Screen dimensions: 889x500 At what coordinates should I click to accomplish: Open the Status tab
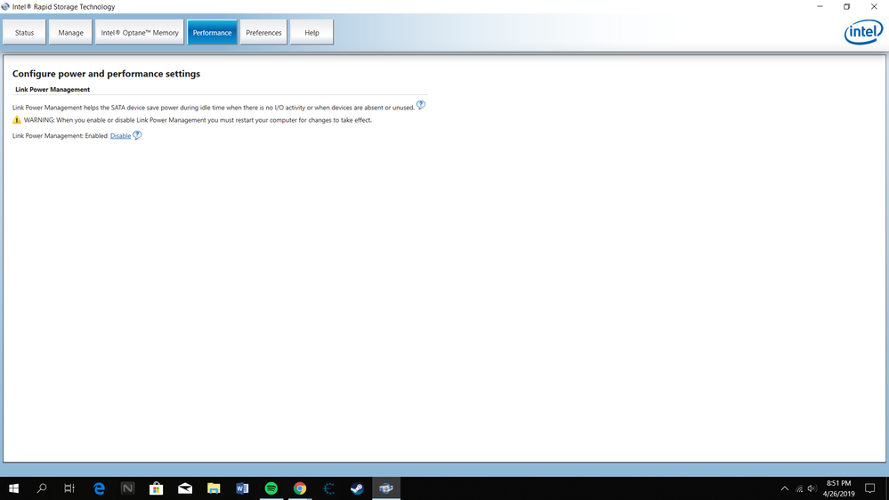pos(24,32)
